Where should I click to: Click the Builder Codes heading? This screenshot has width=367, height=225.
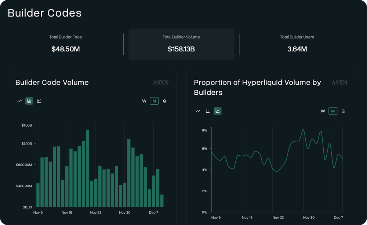pos(44,13)
